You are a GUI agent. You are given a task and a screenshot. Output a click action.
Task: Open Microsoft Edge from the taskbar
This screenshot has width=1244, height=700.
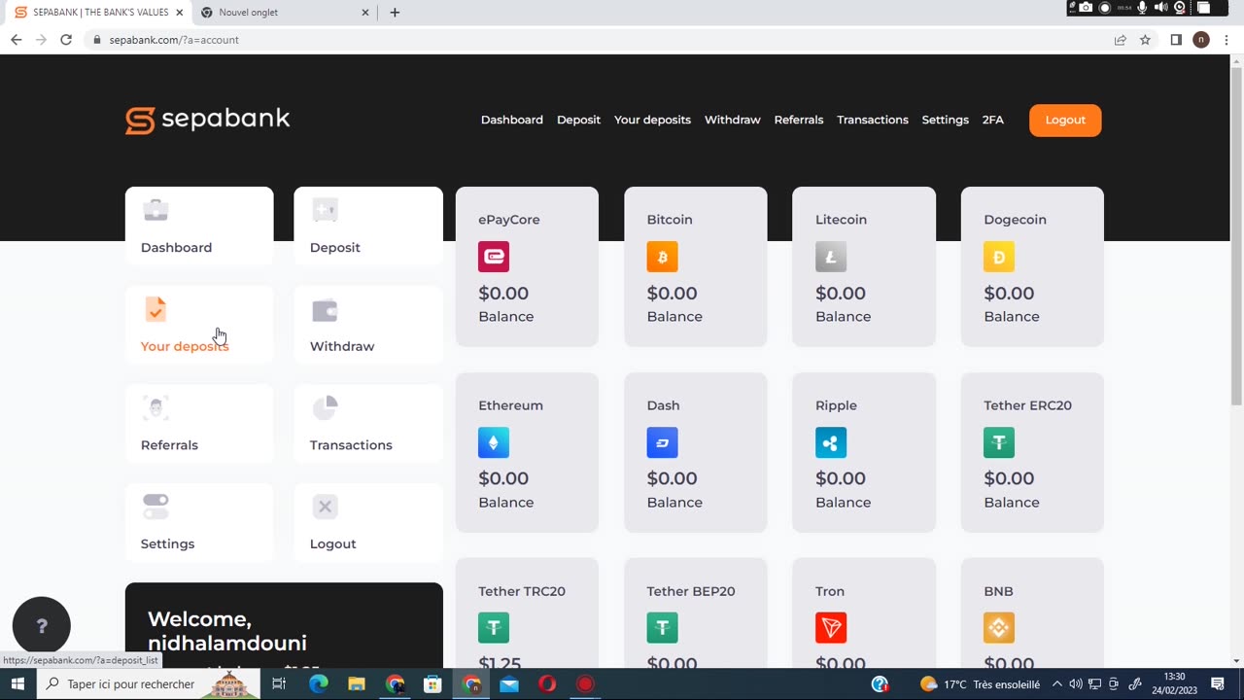click(x=319, y=683)
